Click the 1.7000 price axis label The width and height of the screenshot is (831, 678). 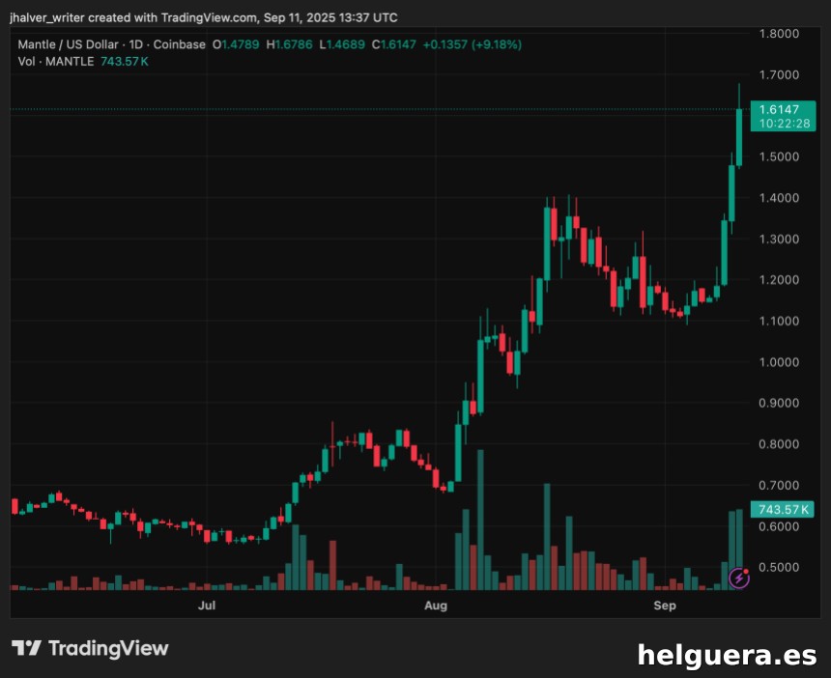pyautogui.click(x=779, y=74)
